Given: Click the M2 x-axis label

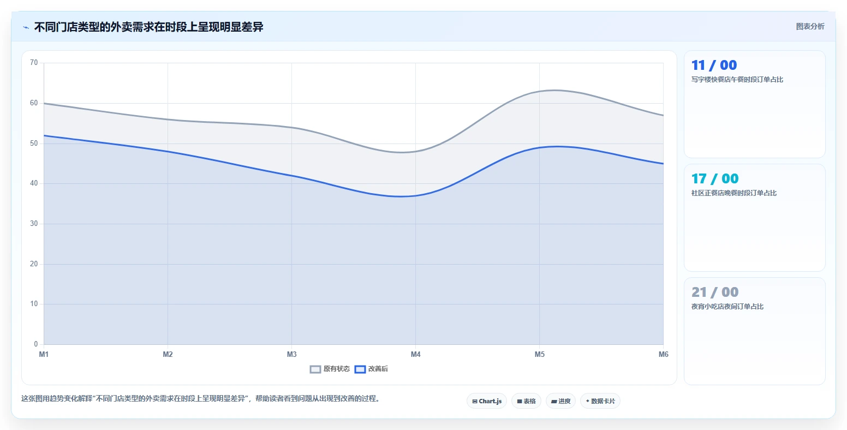Looking at the screenshot, I should click(168, 355).
